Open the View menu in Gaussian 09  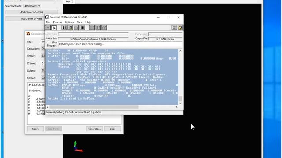tap(80, 22)
